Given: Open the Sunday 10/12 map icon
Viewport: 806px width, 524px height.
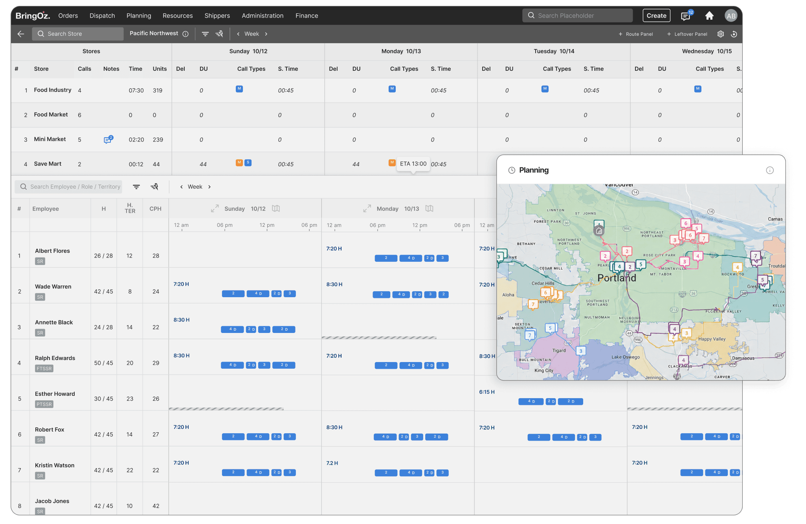Looking at the screenshot, I should pyautogui.click(x=276, y=208).
